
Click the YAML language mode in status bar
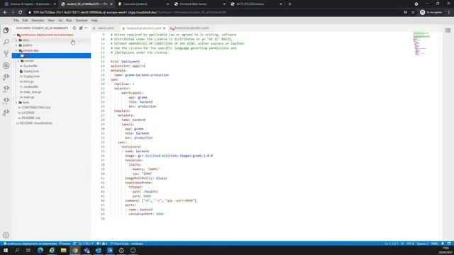[x=434, y=244]
